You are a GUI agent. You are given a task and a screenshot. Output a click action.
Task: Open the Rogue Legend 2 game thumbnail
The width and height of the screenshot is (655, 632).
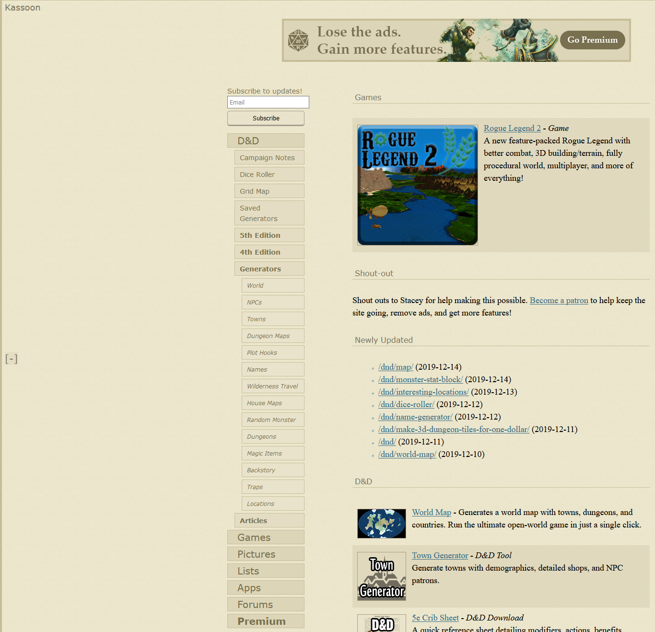coord(417,185)
